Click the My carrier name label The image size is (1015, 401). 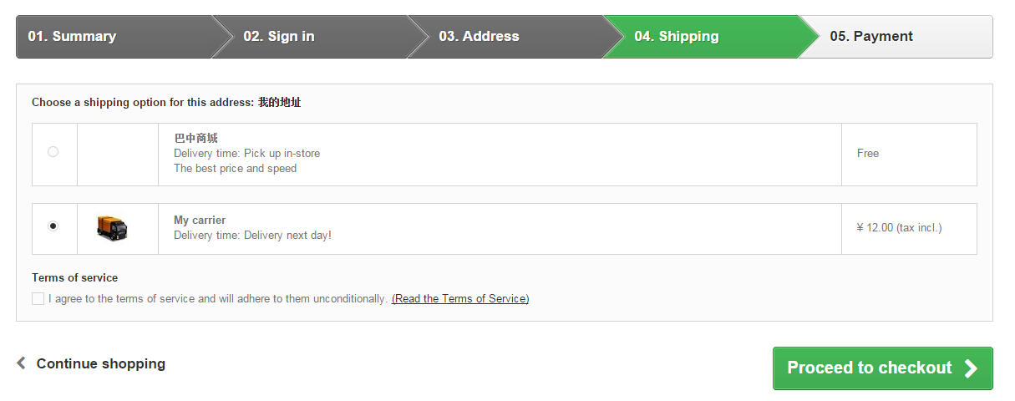(x=200, y=220)
